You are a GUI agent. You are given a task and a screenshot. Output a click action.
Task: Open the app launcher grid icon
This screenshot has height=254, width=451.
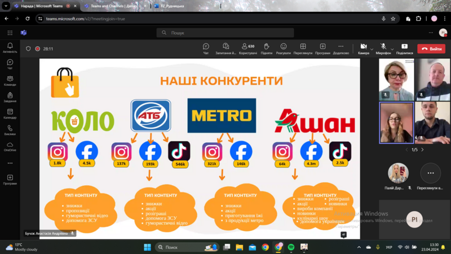coord(10,33)
